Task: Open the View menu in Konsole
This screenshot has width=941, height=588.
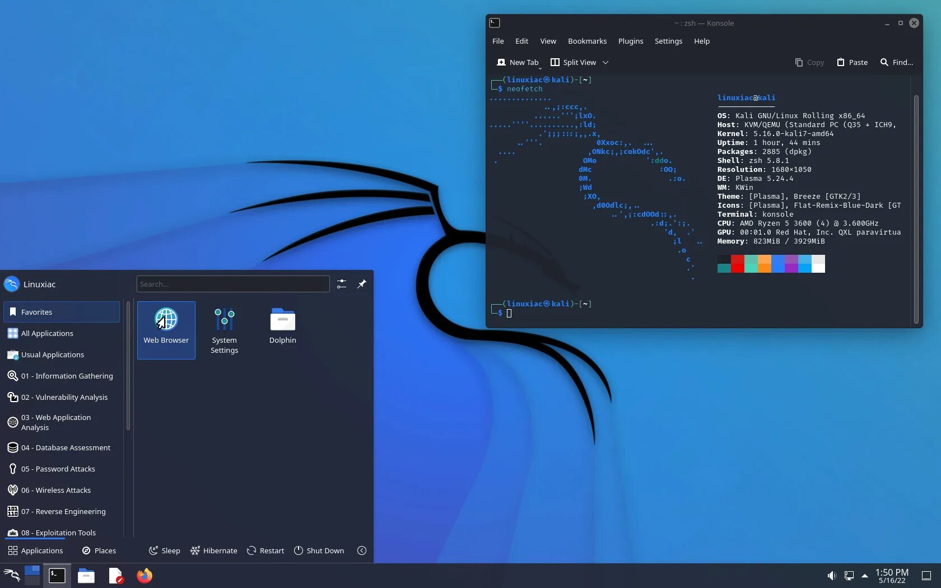Action: coord(548,41)
